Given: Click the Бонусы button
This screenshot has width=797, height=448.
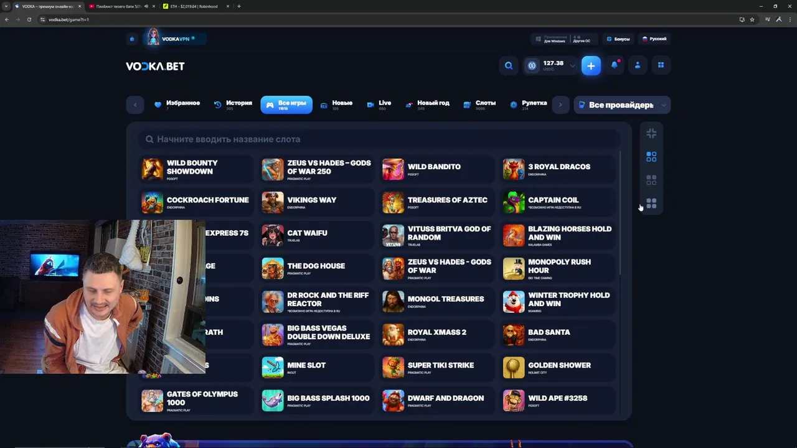Looking at the screenshot, I should click(618, 39).
